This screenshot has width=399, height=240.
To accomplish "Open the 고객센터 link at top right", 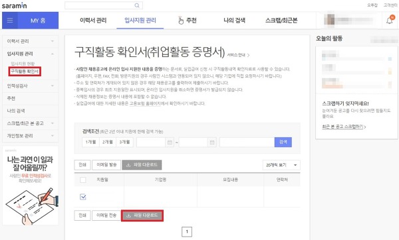I will point(390,5).
